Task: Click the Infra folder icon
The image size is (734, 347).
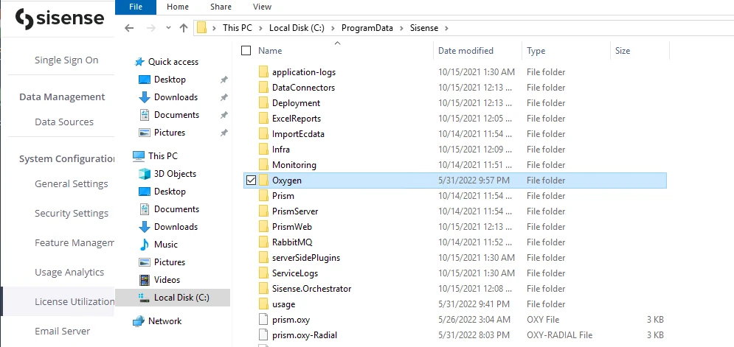Action: 263,149
